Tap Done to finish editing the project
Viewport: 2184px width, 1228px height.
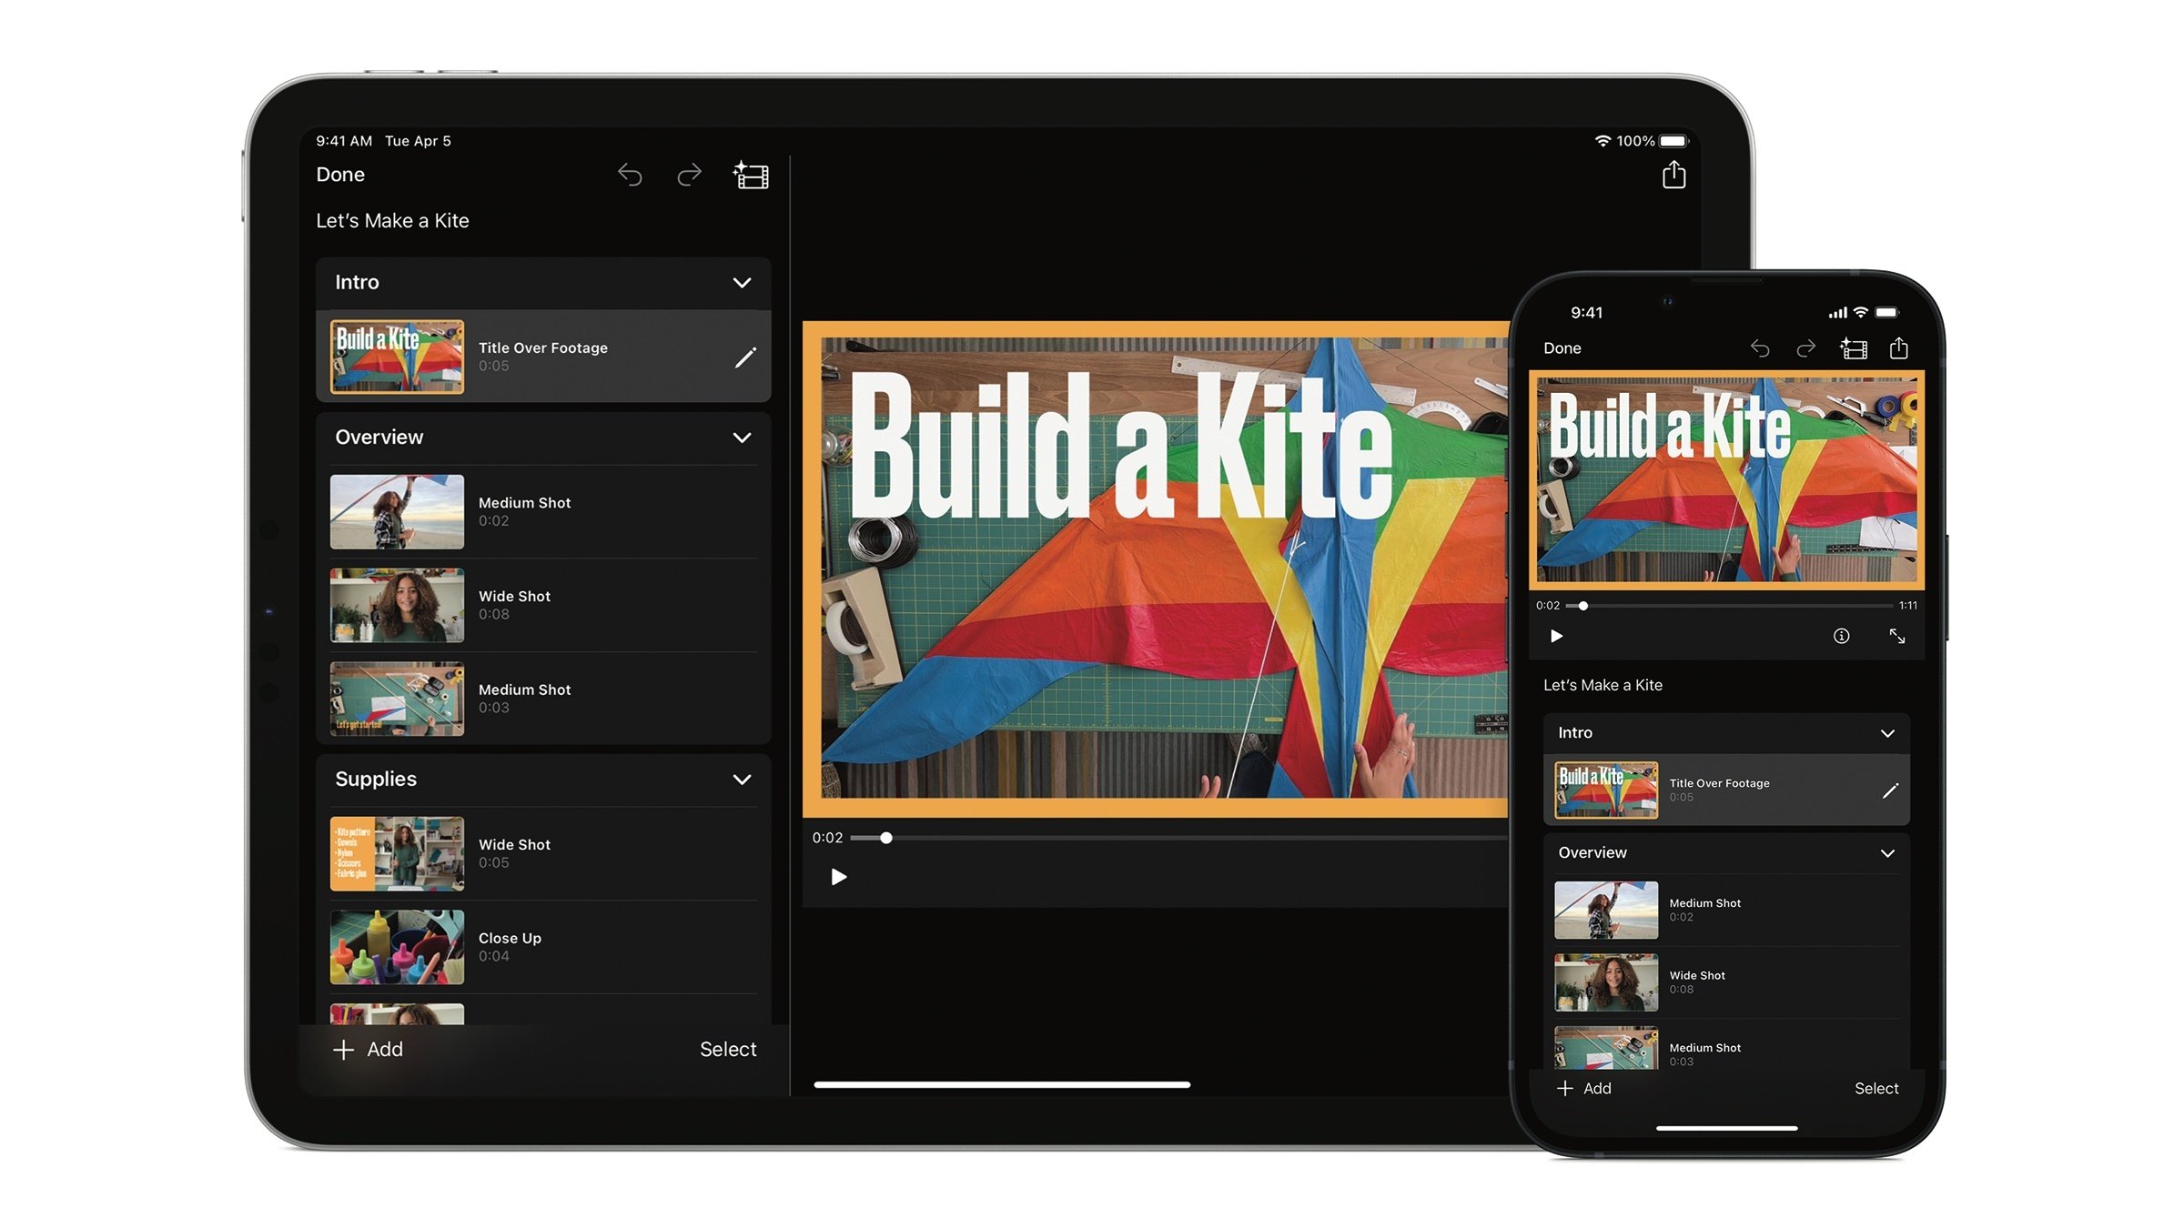coord(339,175)
